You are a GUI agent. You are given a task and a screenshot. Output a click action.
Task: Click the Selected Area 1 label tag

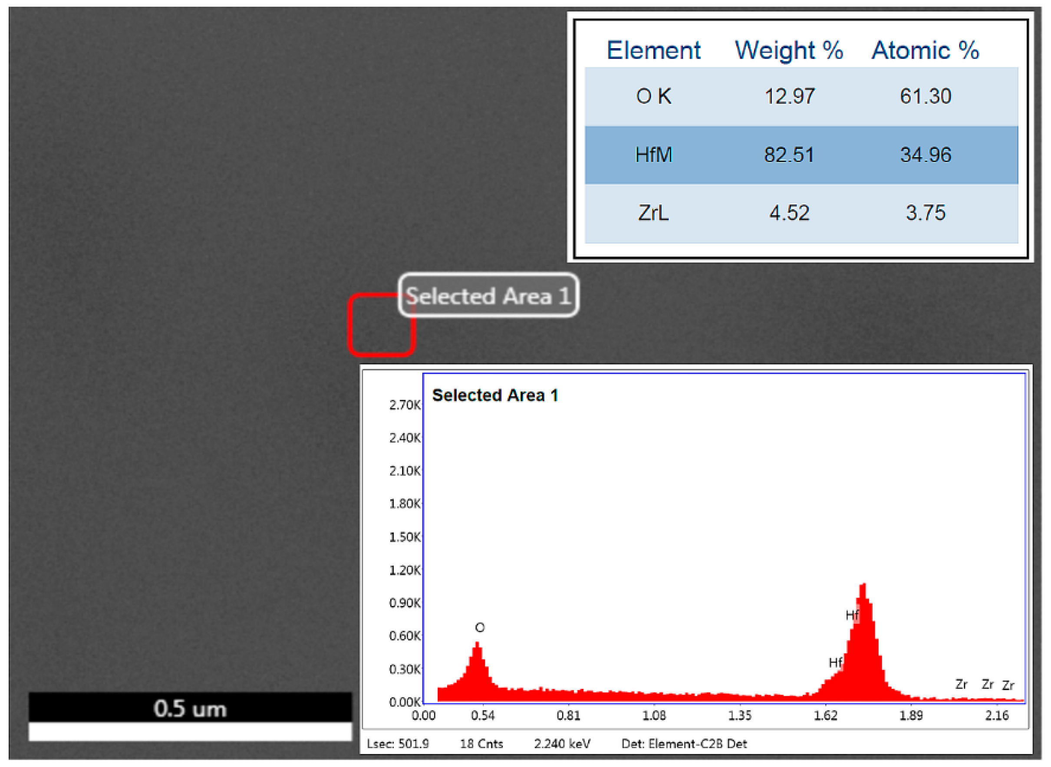pos(488,296)
